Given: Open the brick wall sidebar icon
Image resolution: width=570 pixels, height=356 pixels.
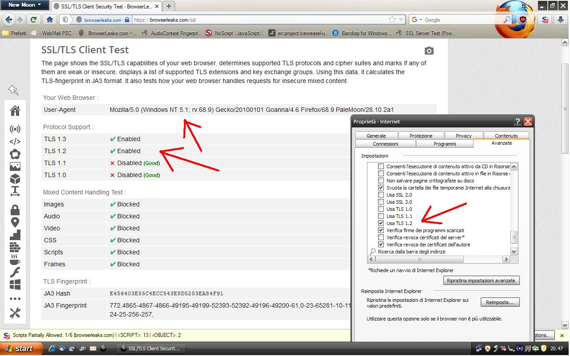Looking at the screenshot, I should pos(15,247).
